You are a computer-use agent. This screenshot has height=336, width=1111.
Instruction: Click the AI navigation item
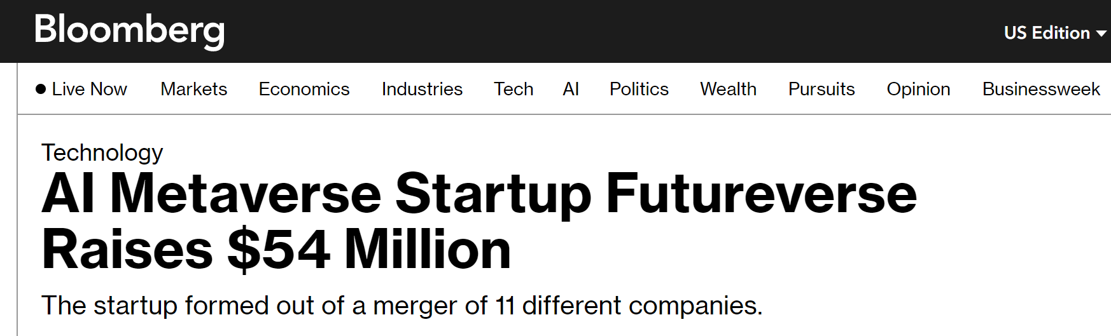click(571, 89)
